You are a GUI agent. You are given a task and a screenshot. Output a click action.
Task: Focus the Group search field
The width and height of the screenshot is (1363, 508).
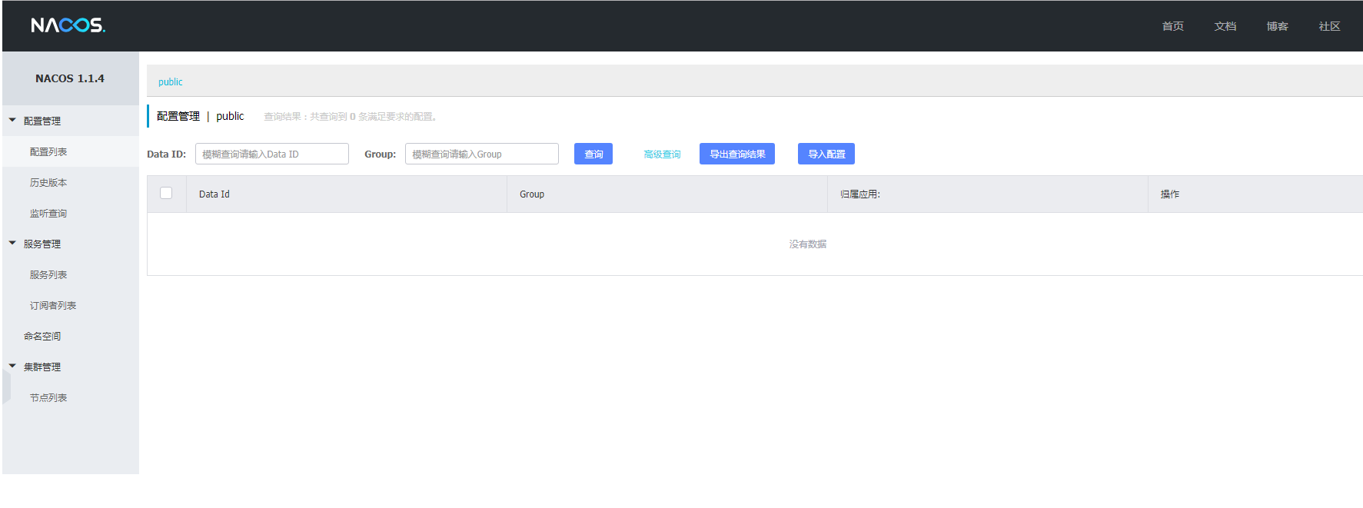tap(482, 154)
